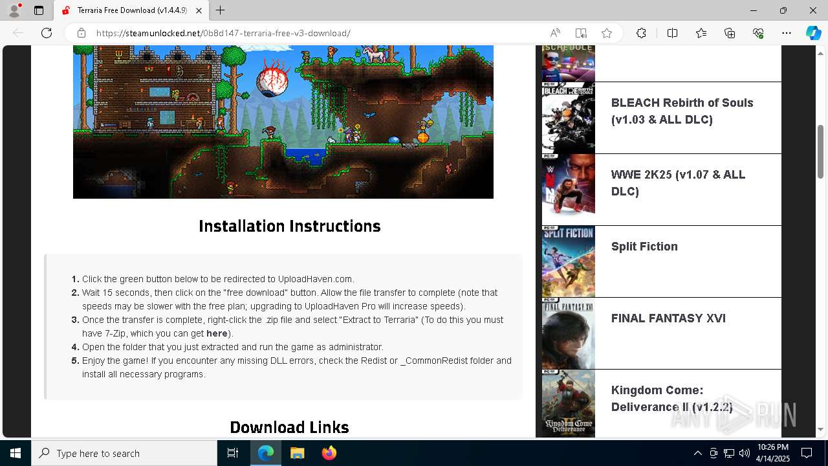Show hidden system tray icons

(x=697, y=453)
